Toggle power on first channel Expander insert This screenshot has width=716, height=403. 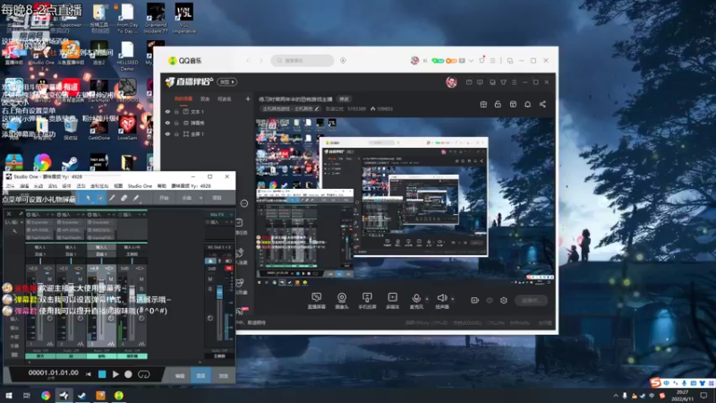coord(29,222)
